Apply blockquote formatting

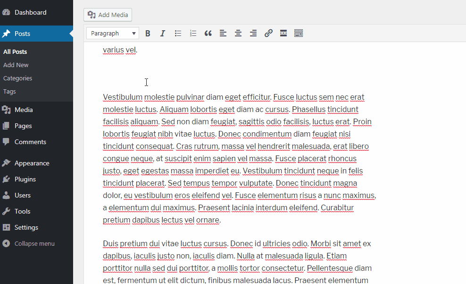[x=208, y=34]
